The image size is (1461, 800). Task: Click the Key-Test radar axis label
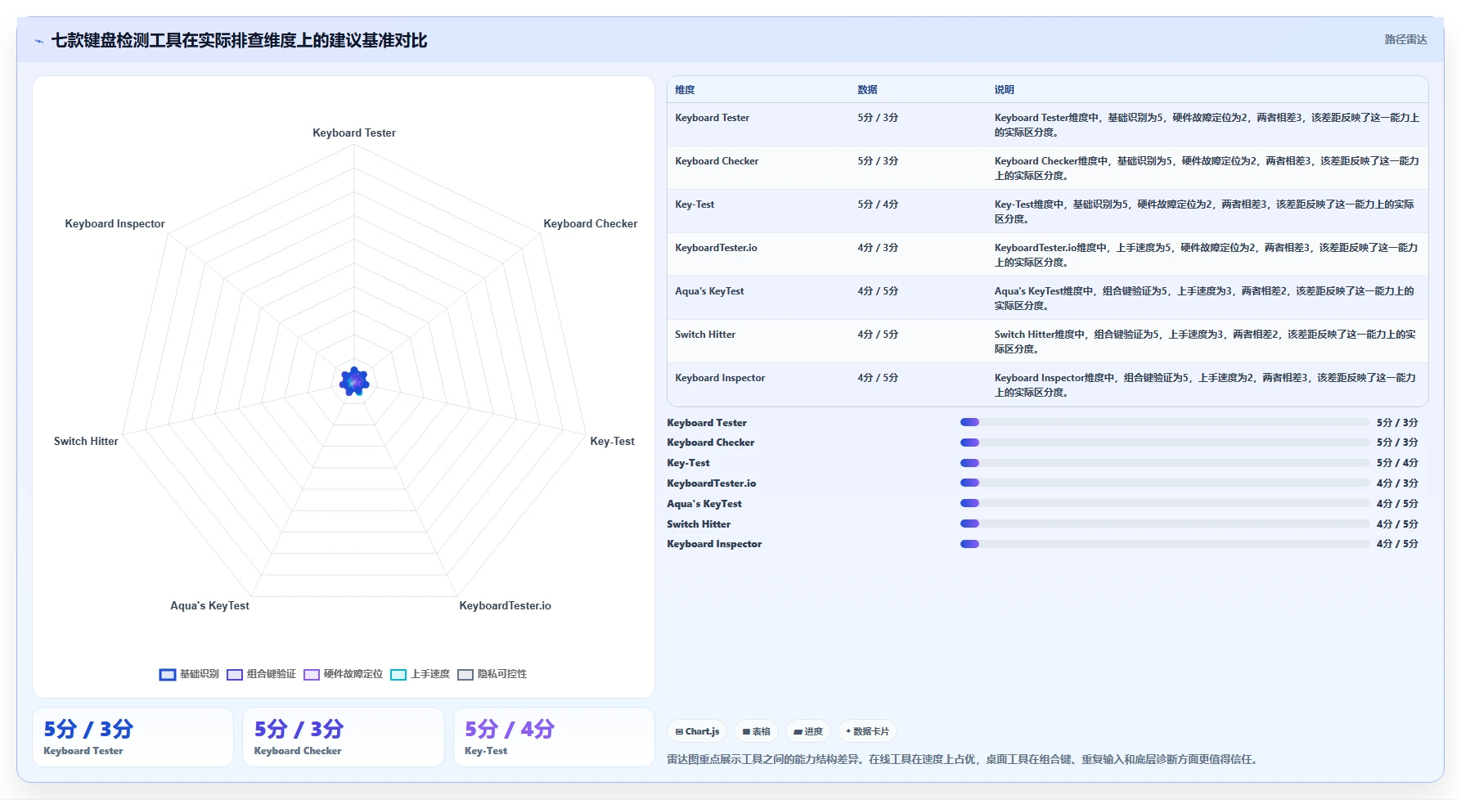[x=612, y=441]
